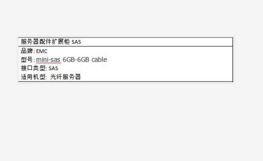Click blank cell area right of cable

[169, 60]
